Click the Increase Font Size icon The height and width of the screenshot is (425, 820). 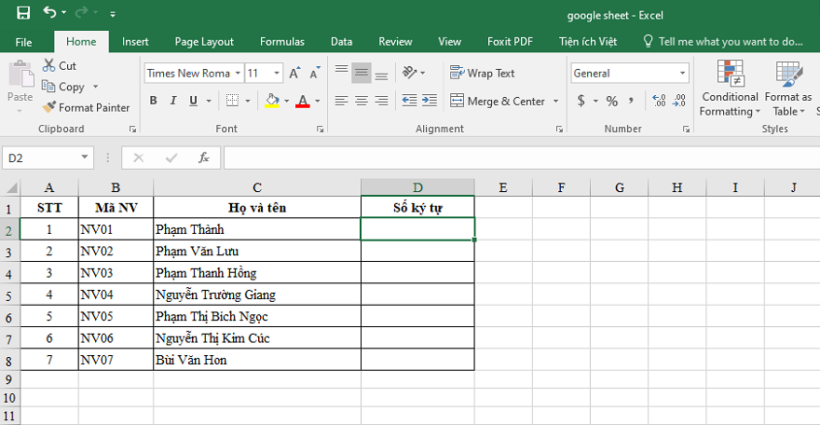pos(294,73)
